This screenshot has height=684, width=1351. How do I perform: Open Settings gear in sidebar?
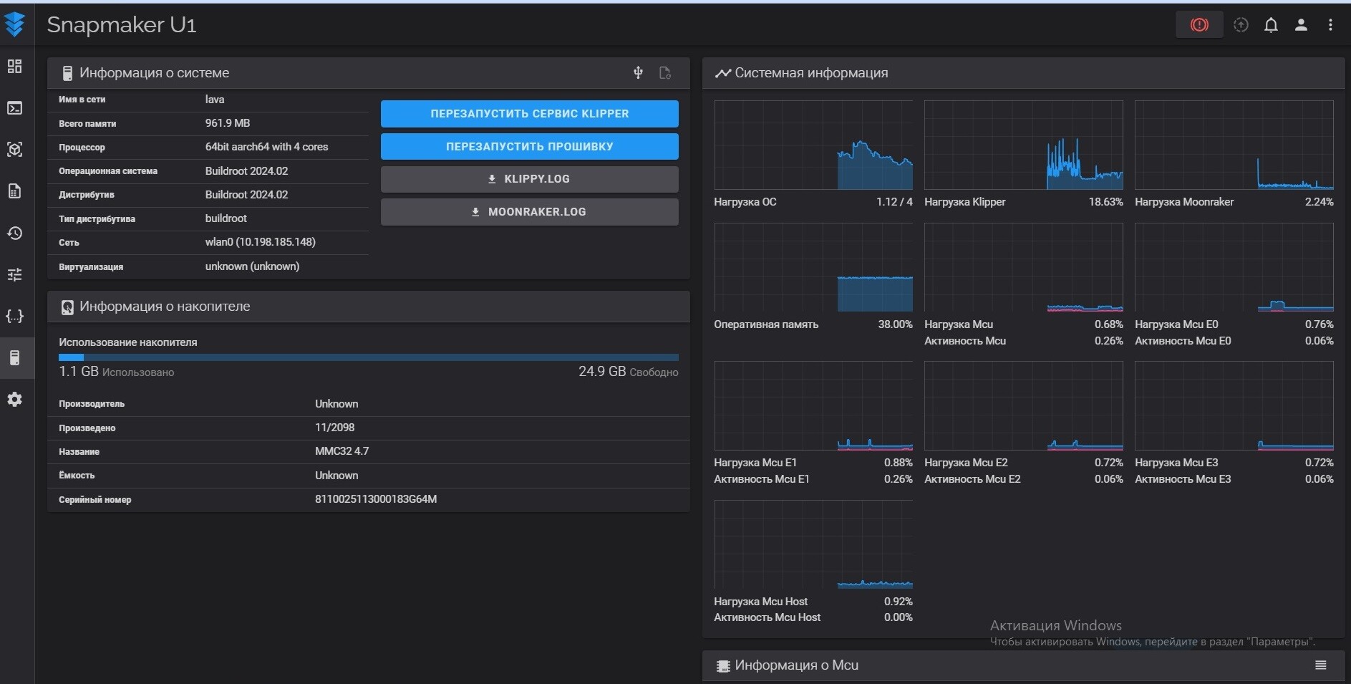click(14, 400)
